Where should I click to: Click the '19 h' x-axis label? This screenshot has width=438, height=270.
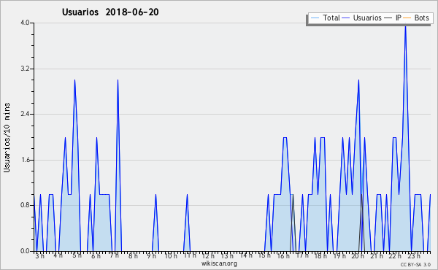pyautogui.click(x=339, y=256)
